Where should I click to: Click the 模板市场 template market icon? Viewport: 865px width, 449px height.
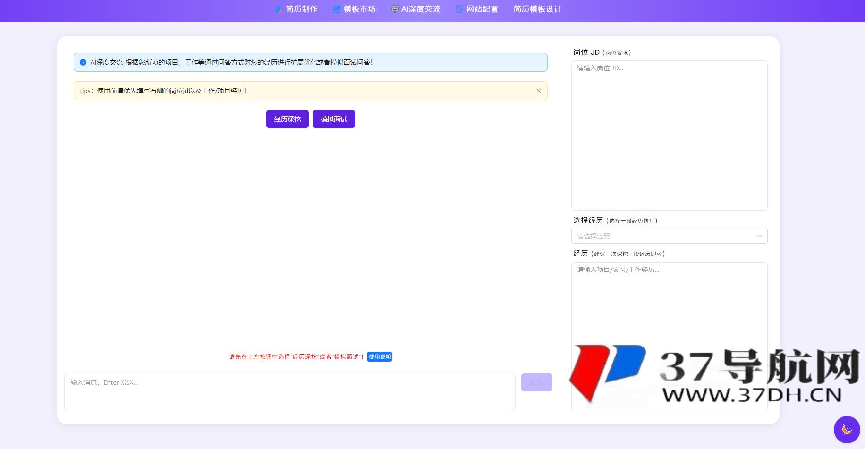point(336,8)
